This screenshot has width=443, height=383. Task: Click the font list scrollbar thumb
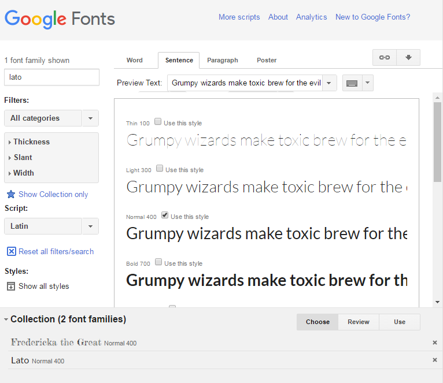[437, 142]
